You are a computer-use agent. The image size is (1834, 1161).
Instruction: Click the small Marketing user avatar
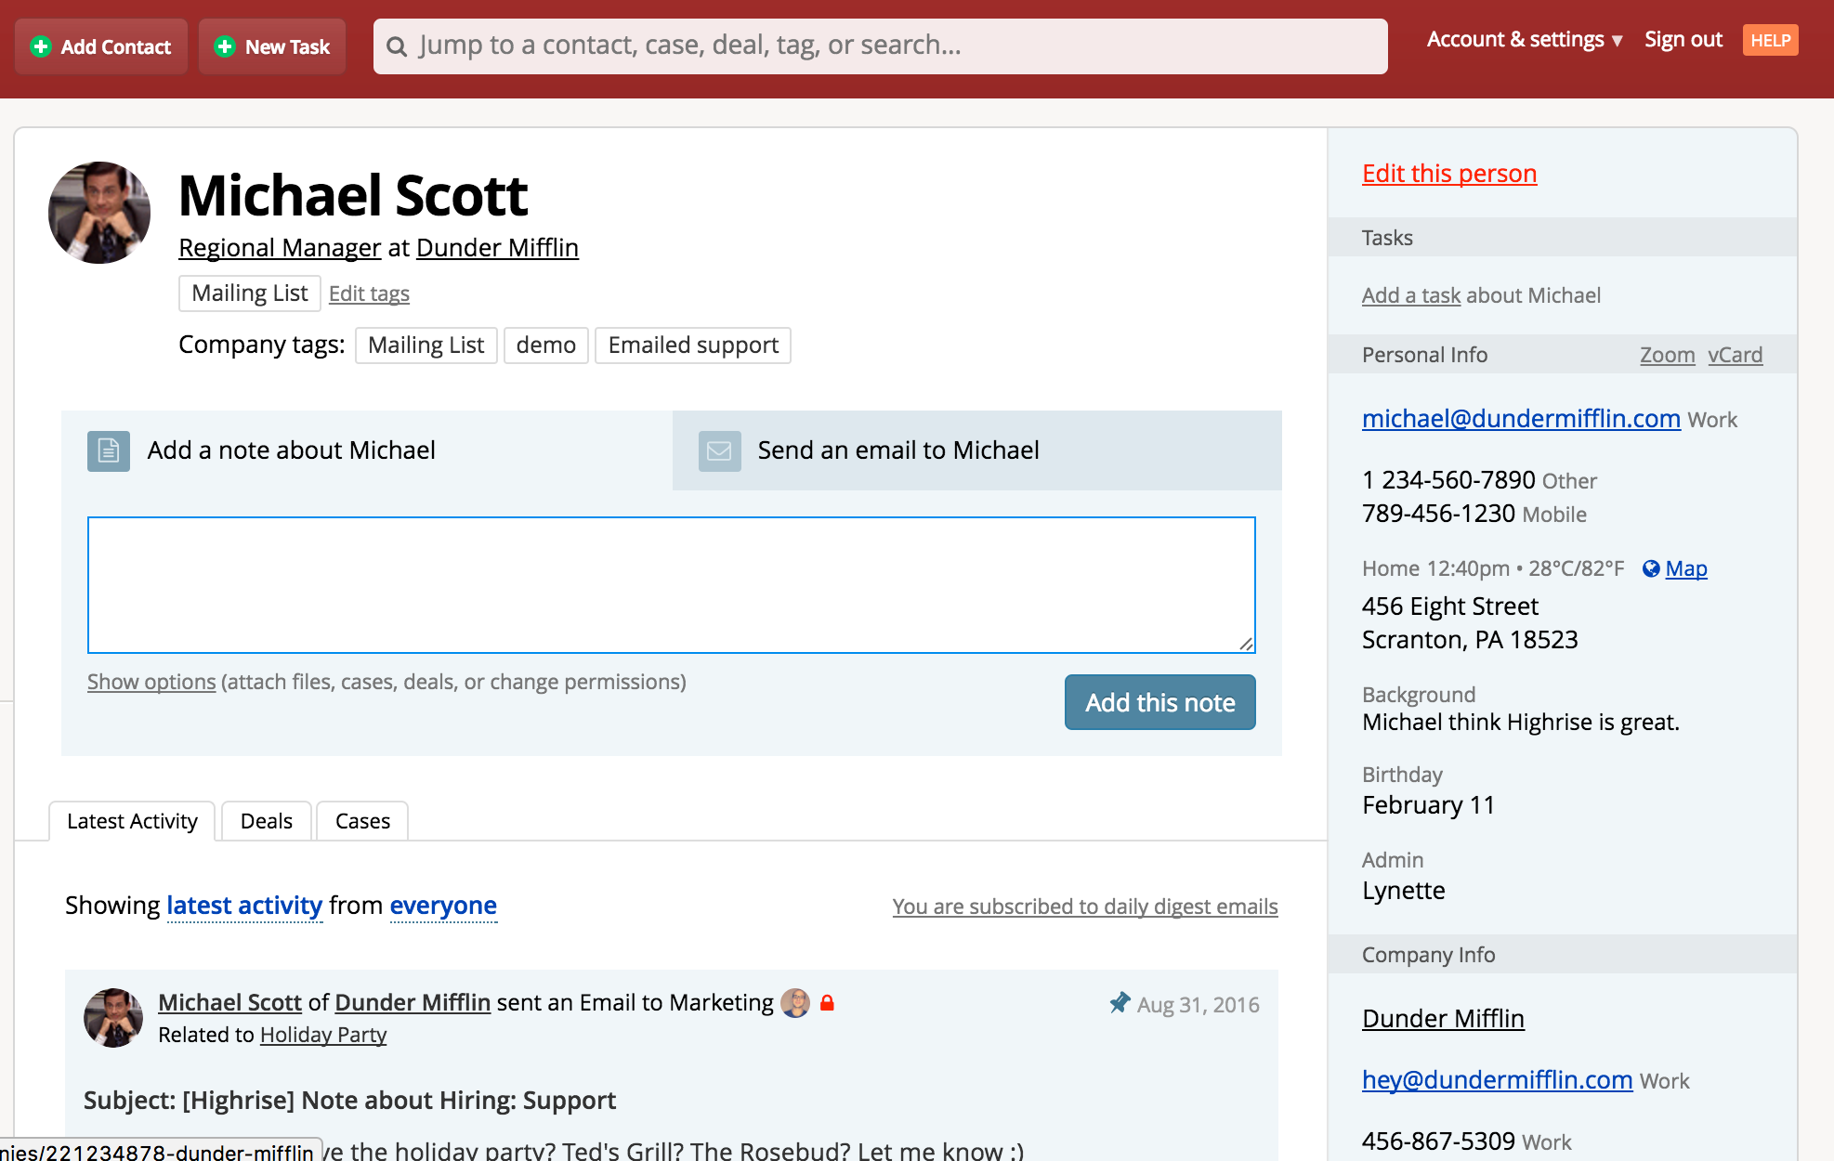click(795, 1003)
